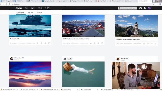Select the All Activity tab
162x91 pixels.
21,12
